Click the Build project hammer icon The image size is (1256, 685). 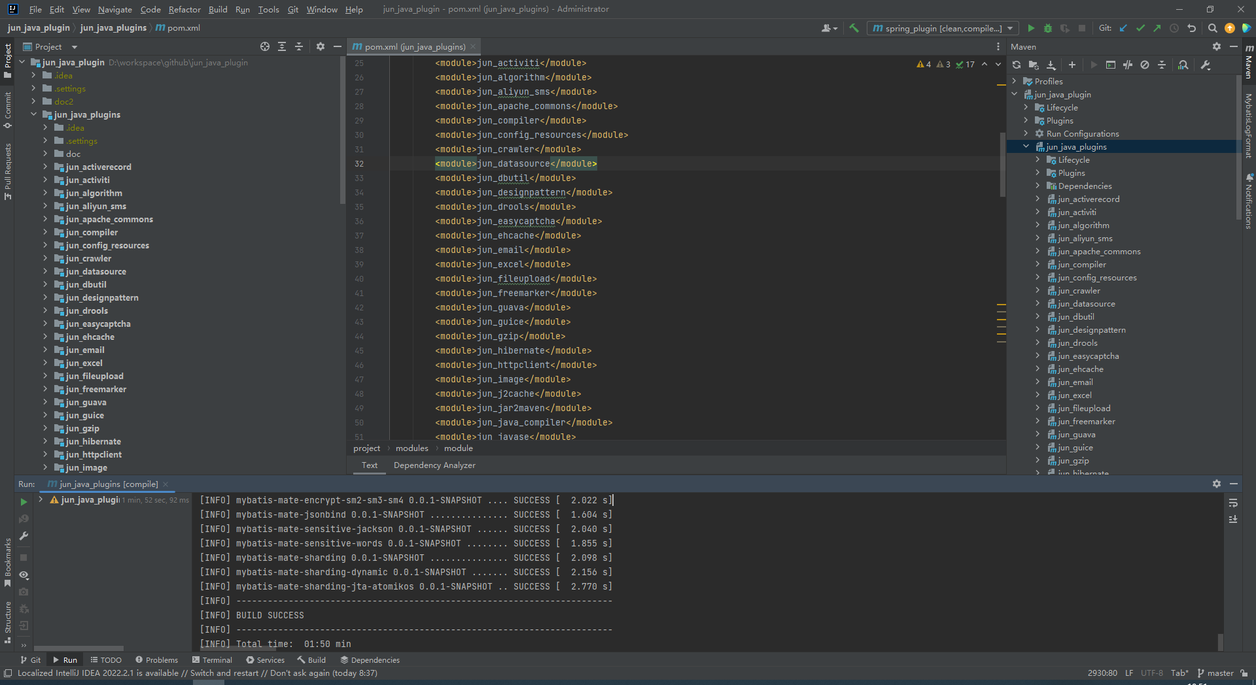pos(854,28)
